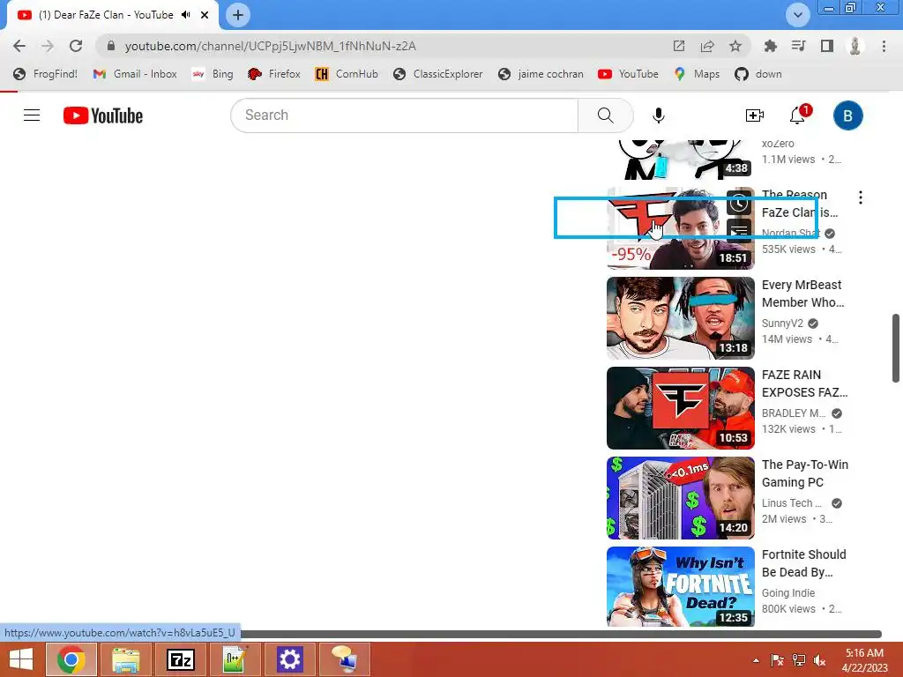Toggle the Chrome side panel
Screen dimensions: 903x677
click(x=827, y=46)
